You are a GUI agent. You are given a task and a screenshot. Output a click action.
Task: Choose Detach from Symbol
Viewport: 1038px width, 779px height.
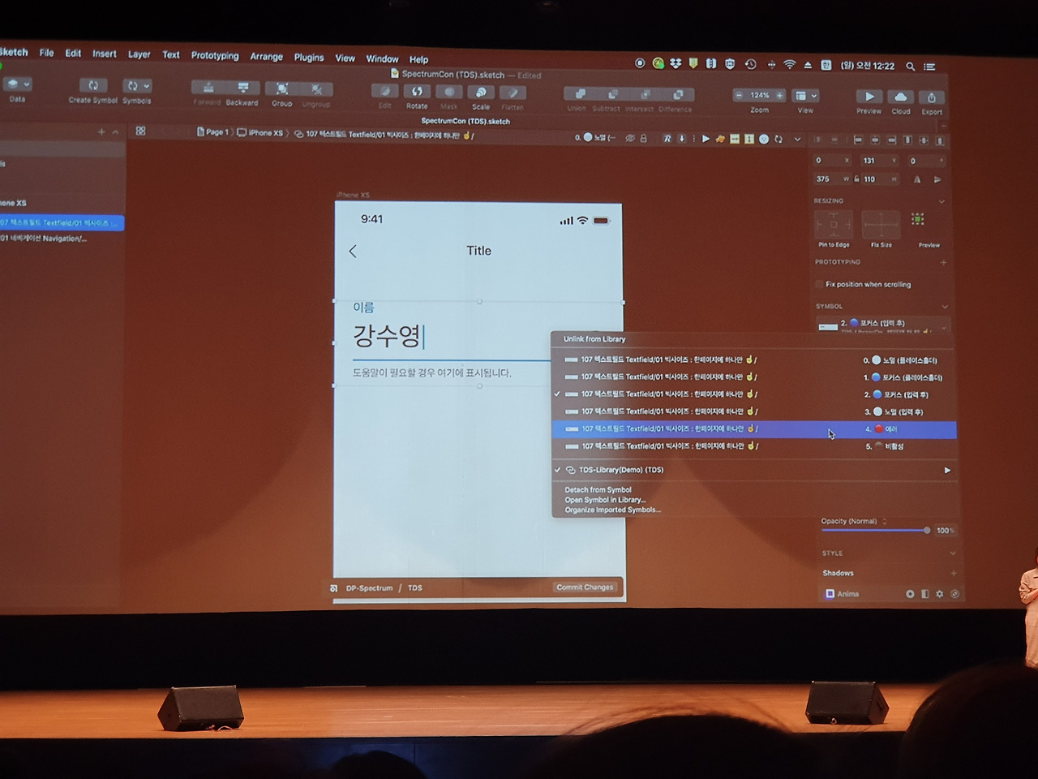click(x=598, y=489)
